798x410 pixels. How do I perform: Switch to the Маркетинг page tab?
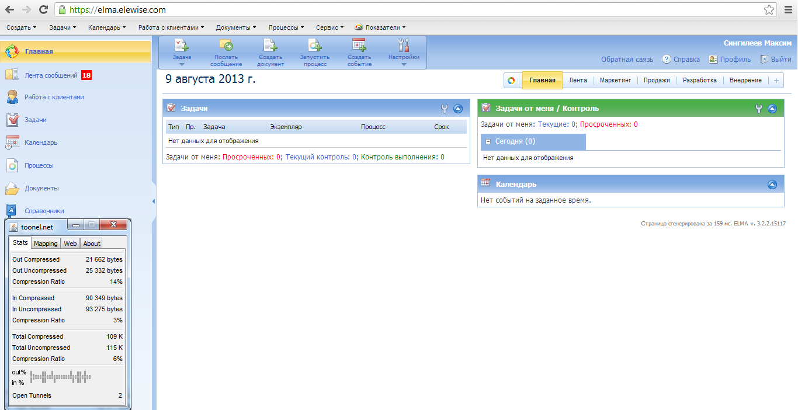point(615,81)
